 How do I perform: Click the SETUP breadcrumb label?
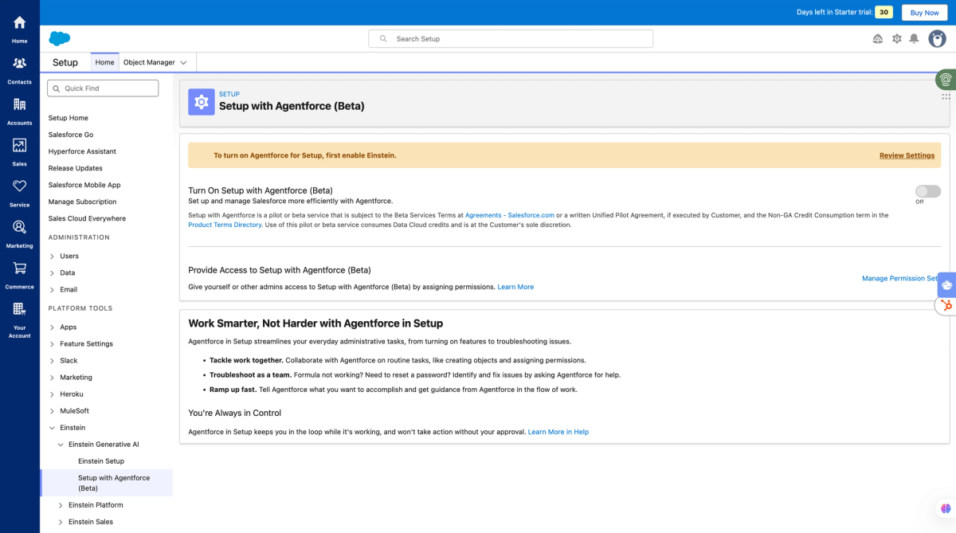229,94
